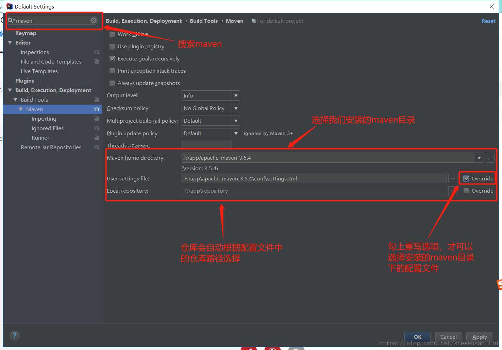The image size is (502, 350).
Task: Click the copy icon beside File and Code Templates
Action: click(97, 62)
